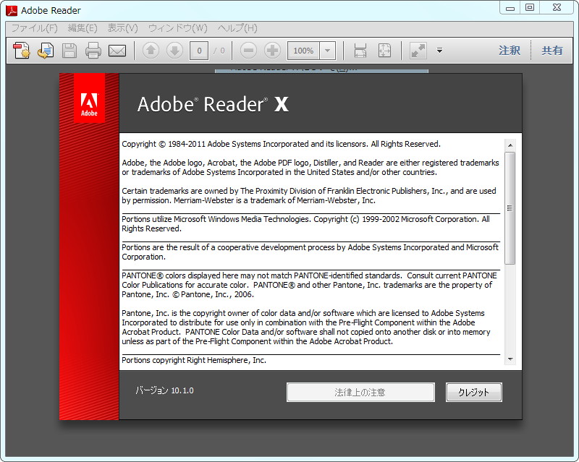The image size is (579, 462).
Task: Click the Next Page arrow icon
Action: click(x=174, y=51)
